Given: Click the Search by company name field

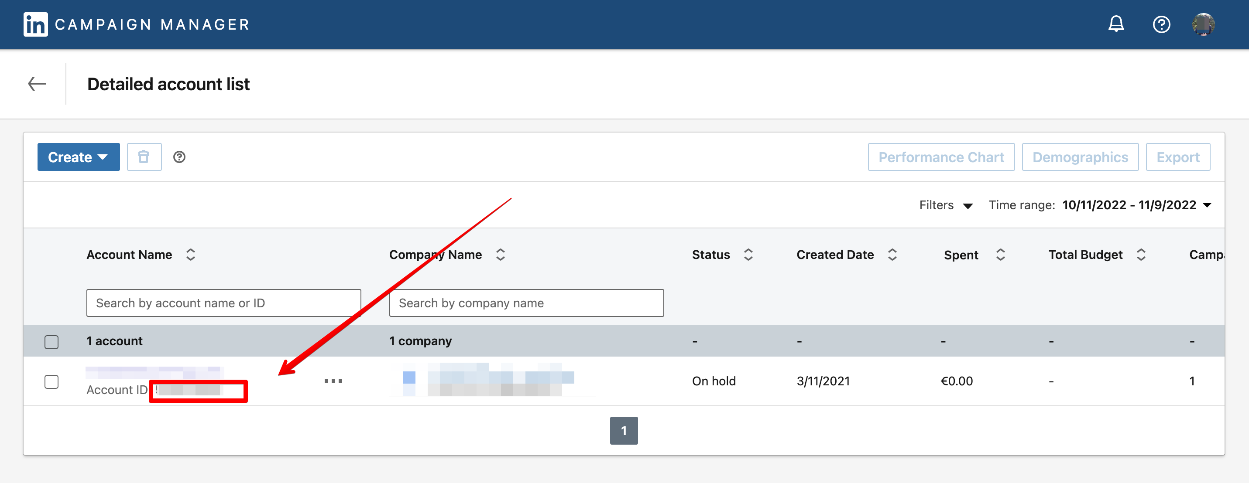Looking at the screenshot, I should coord(526,303).
